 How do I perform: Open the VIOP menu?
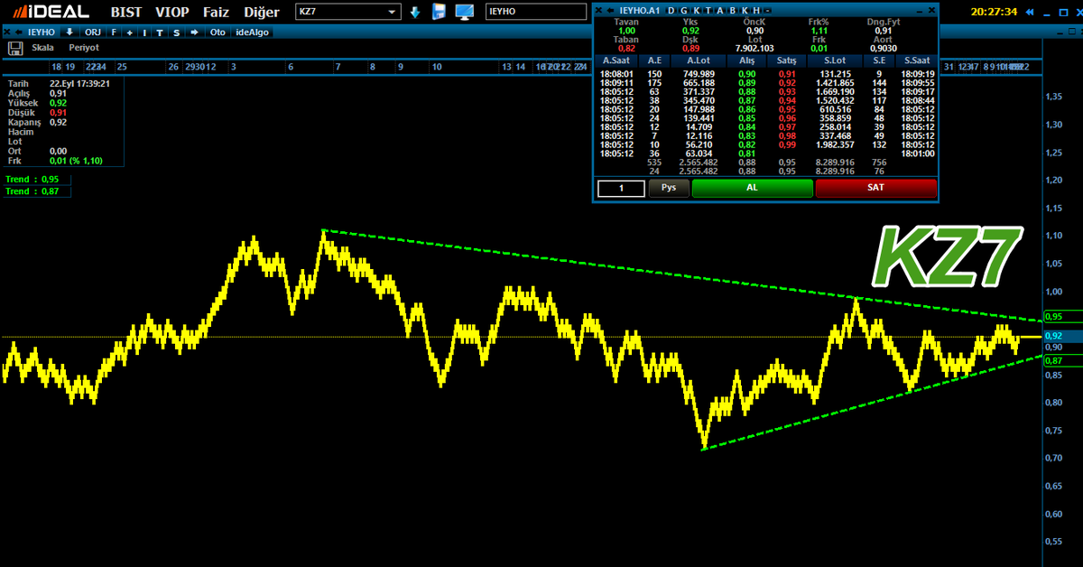(x=172, y=12)
